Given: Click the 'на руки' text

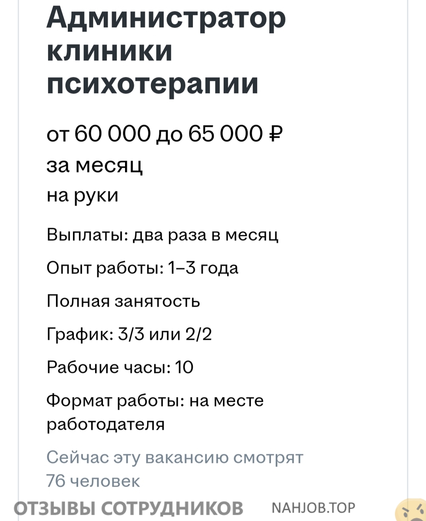Looking at the screenshot, I should (83, 196).
